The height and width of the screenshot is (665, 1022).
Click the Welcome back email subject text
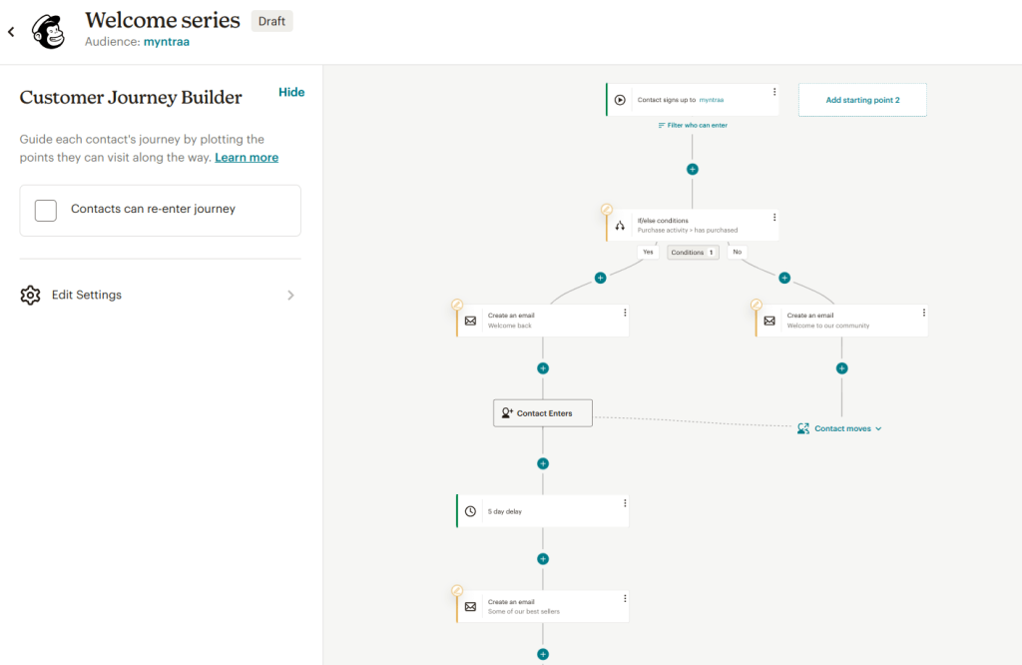tap(510, 326)
